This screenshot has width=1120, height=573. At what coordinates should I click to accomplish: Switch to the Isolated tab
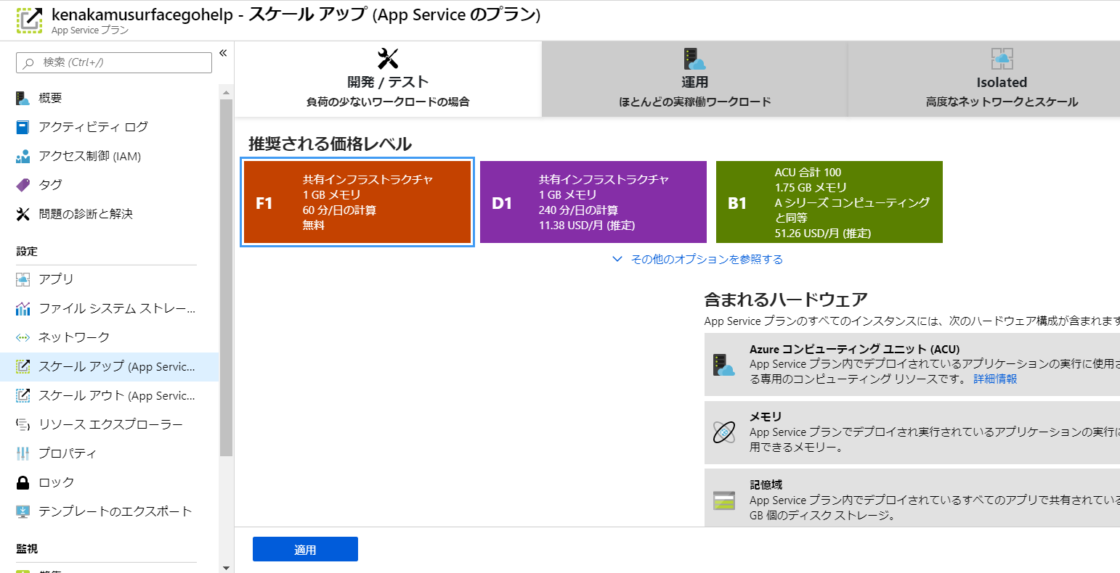tap(984, 79)
